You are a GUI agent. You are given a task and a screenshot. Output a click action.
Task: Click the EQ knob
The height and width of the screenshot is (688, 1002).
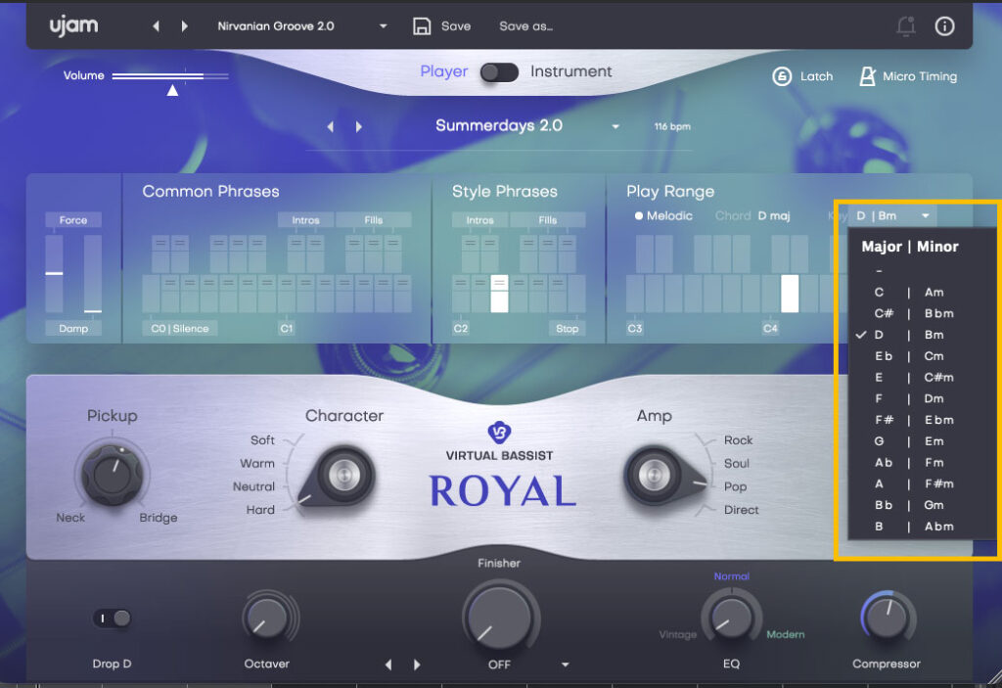coord(731,618)
